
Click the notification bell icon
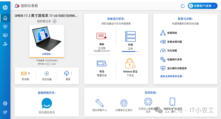17,6
